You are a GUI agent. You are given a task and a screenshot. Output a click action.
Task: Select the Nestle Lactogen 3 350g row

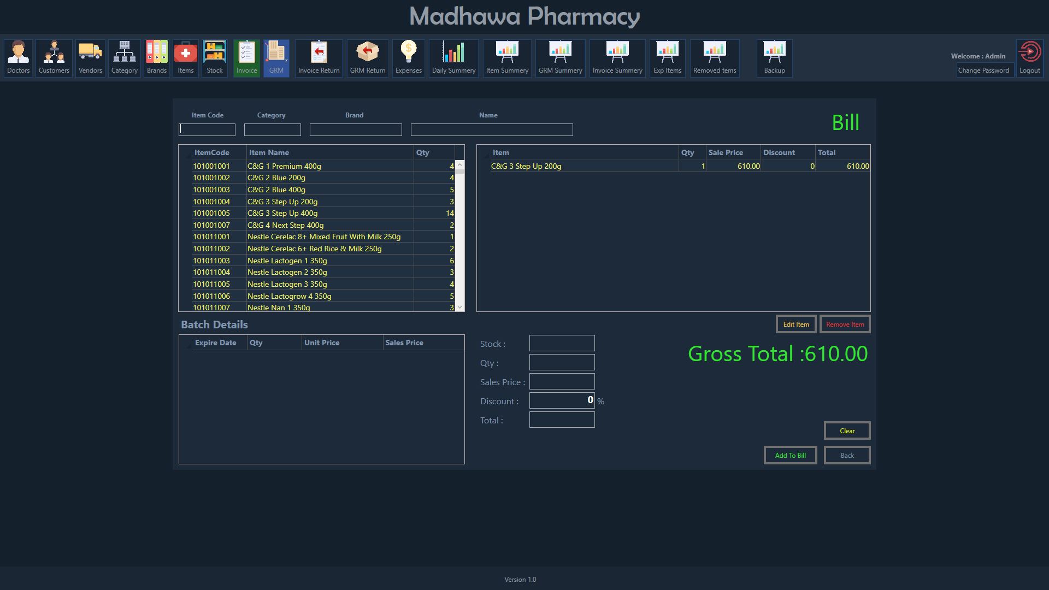coord(323,284)
